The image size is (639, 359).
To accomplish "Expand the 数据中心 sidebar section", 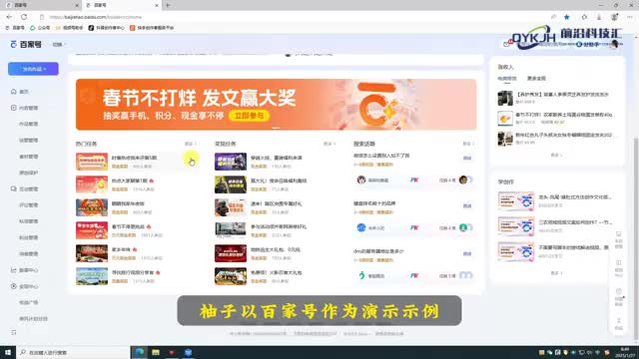I will (28, 270).
